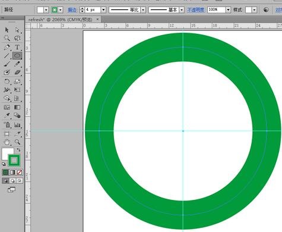Image resolution: width=282 pixels, height=232 pixels.
Task: Open the fill color dropdown arrow
Action: 46,10
